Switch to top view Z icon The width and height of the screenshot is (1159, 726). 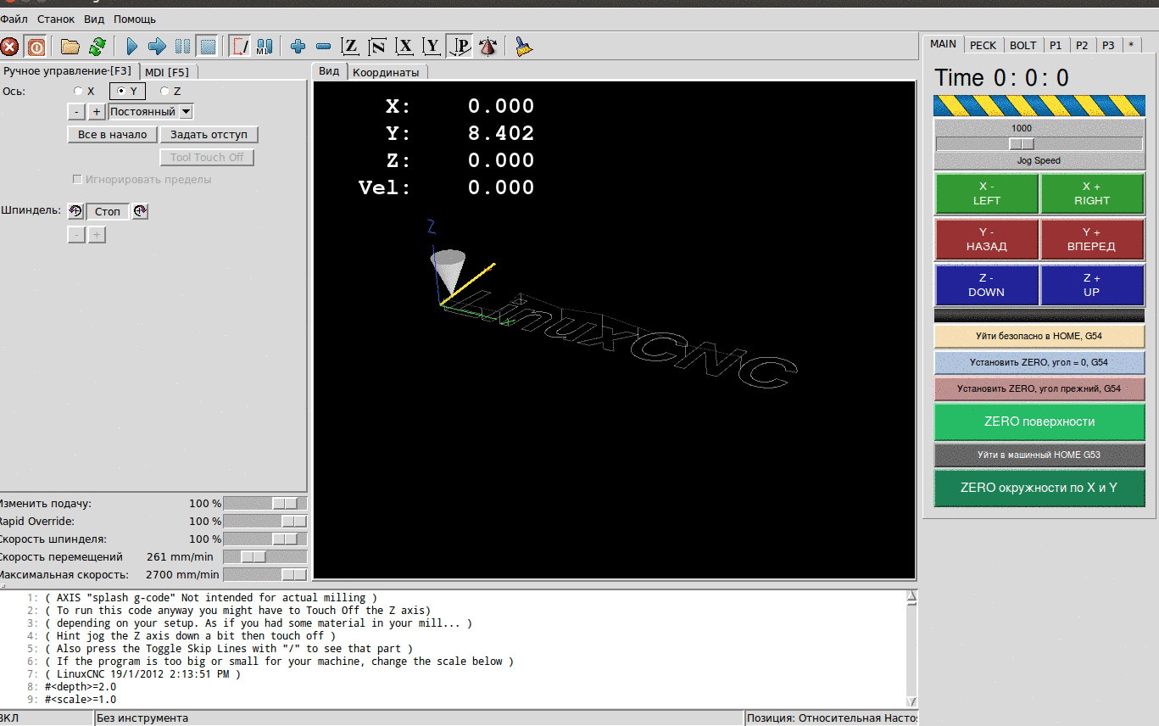[350, 47]
